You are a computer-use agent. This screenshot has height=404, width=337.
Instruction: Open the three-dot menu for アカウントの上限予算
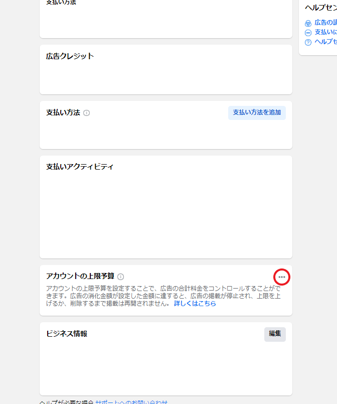[x=282, y=277]
